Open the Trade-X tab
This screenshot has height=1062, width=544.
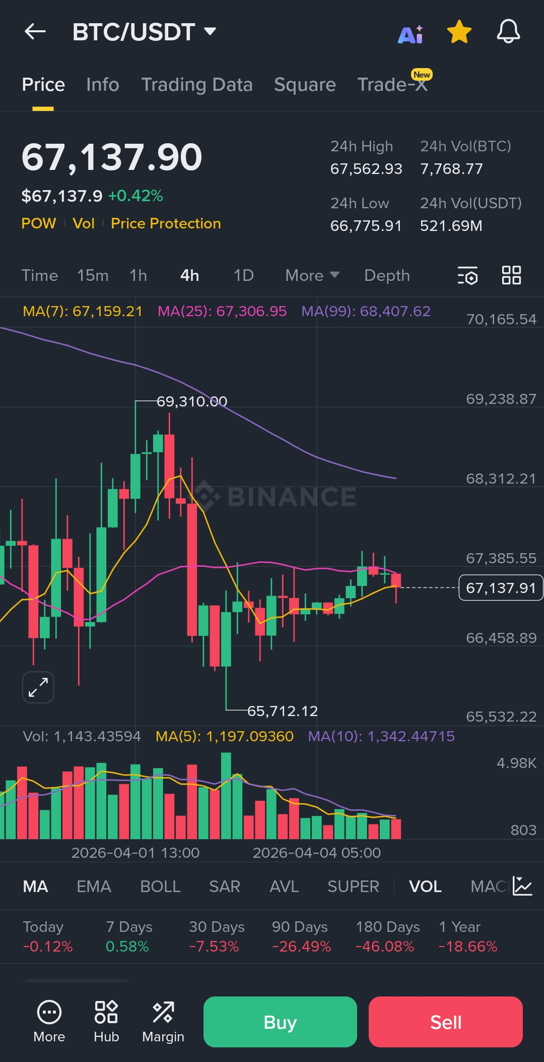(x=392, y=85)
